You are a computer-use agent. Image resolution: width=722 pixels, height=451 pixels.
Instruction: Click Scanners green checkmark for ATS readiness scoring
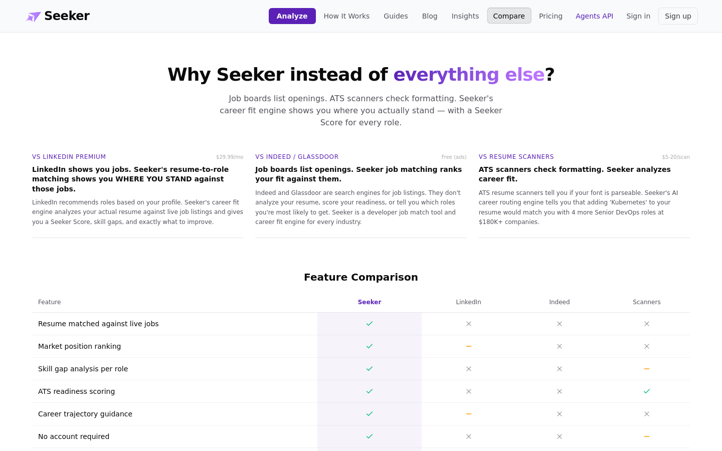(647, 391)
